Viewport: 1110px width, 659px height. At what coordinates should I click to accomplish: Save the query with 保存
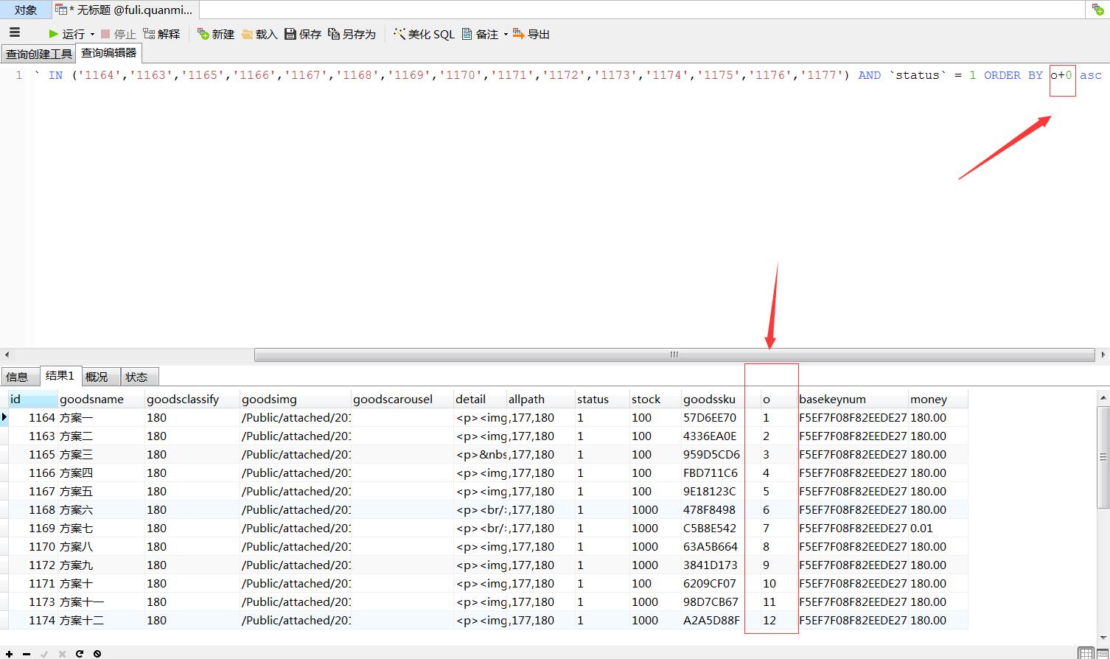coord(303,34)
